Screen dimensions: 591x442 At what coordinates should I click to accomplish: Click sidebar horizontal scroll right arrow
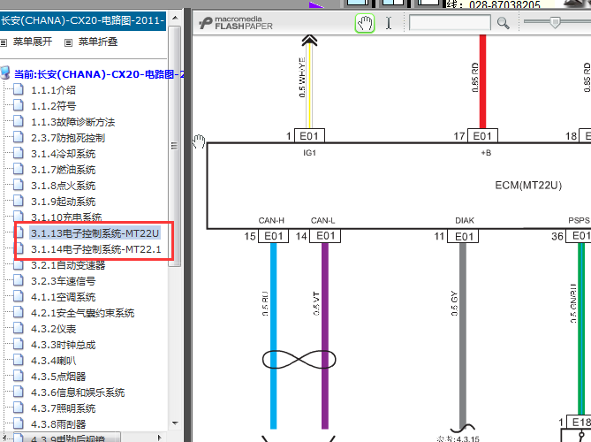160,438
